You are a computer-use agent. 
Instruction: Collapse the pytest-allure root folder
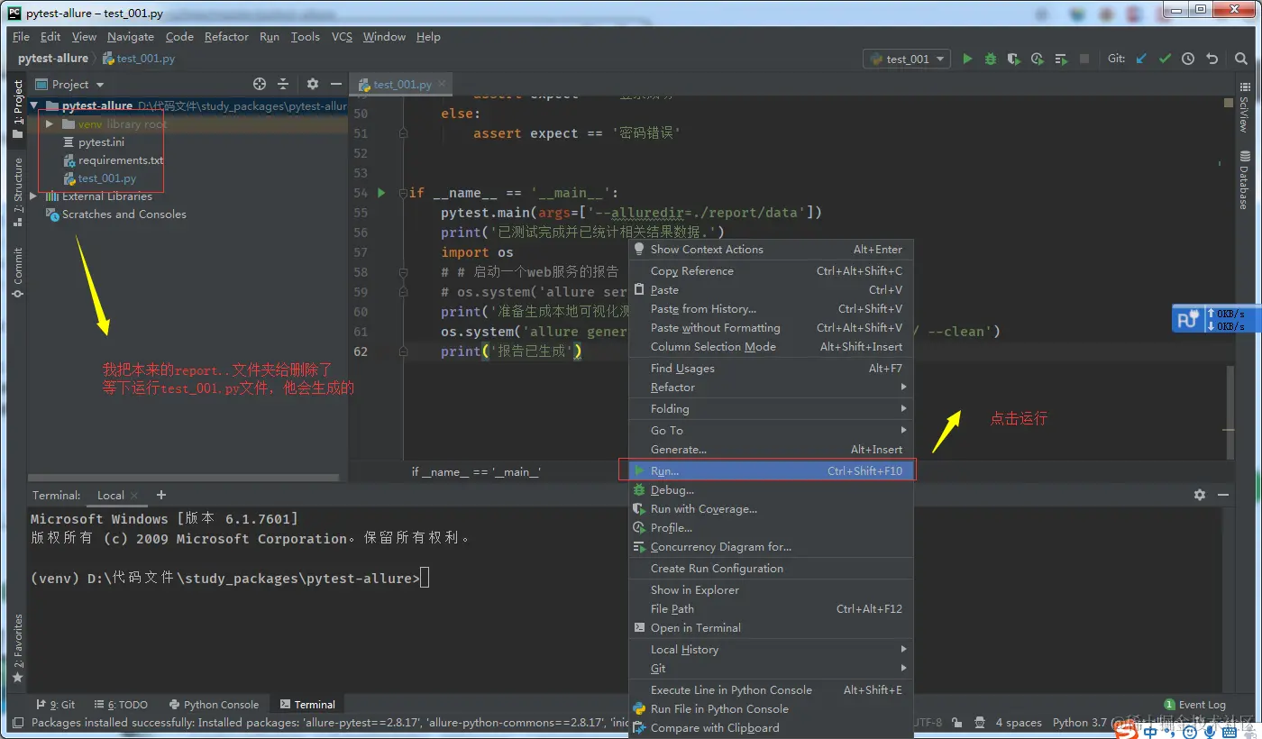pos(34,106)
